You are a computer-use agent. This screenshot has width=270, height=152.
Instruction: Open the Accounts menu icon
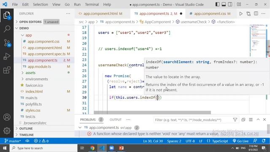(7, 117)
